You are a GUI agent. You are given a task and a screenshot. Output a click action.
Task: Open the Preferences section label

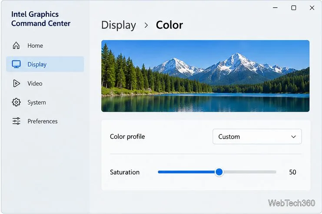point(43,121)
